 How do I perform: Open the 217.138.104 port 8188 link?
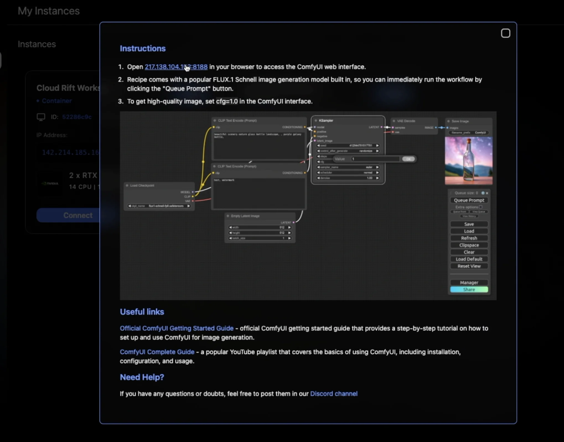tap(176, 67)
